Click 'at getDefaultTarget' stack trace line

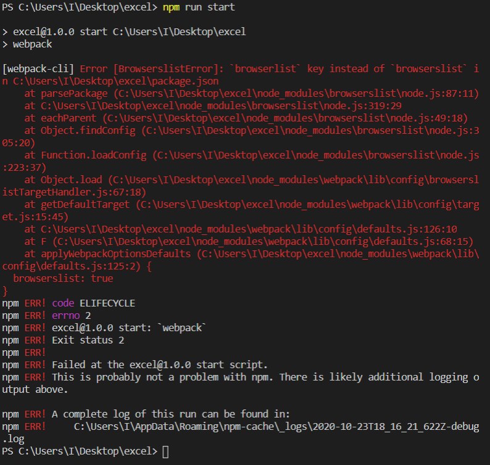click(x=241, y=210)
